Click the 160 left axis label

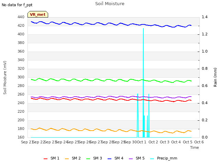click(21, 137)
